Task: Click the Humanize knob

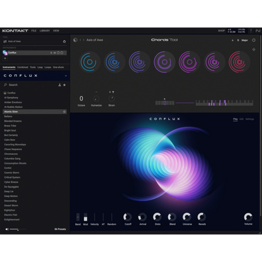Action: tap(96, 98)
